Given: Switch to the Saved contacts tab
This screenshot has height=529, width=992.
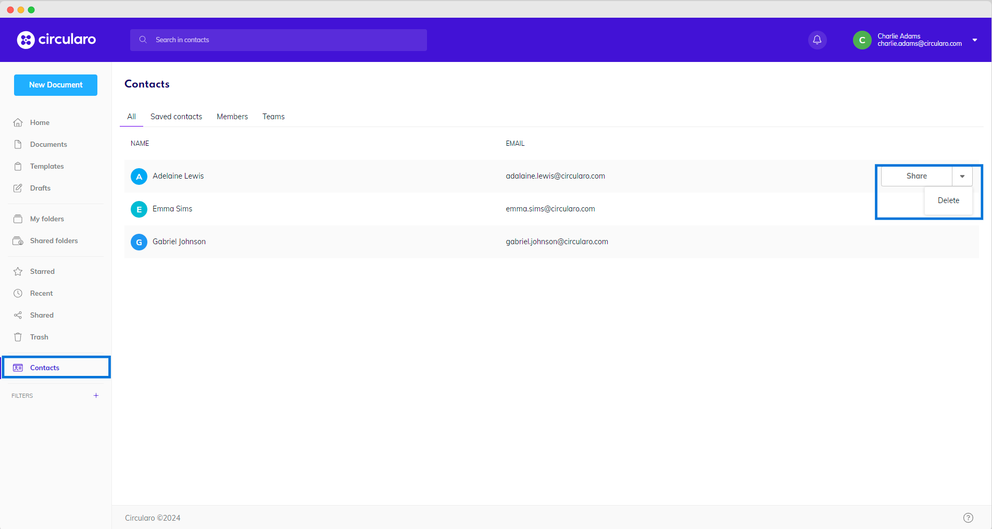Looking at the screenshot, I should point(176,117).
